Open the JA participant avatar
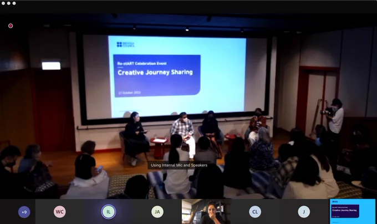 [x=157, y=212]
